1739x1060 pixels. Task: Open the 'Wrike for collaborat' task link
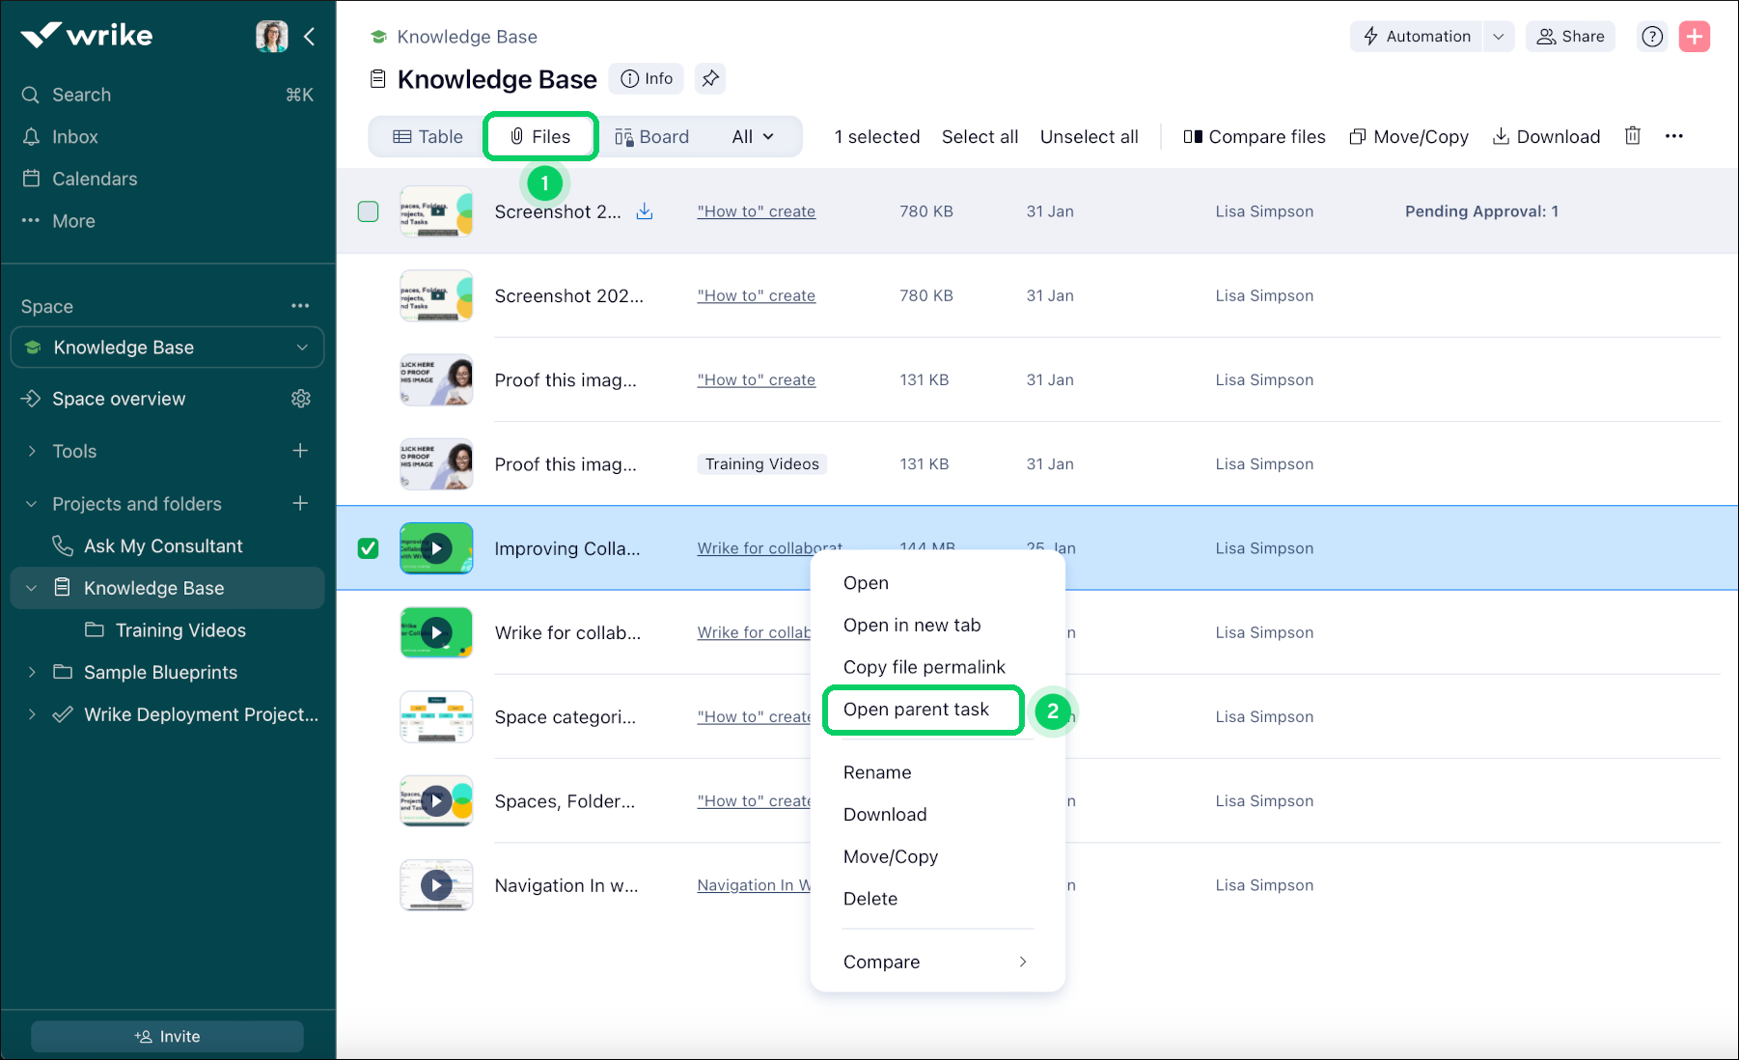coord(768,547)
